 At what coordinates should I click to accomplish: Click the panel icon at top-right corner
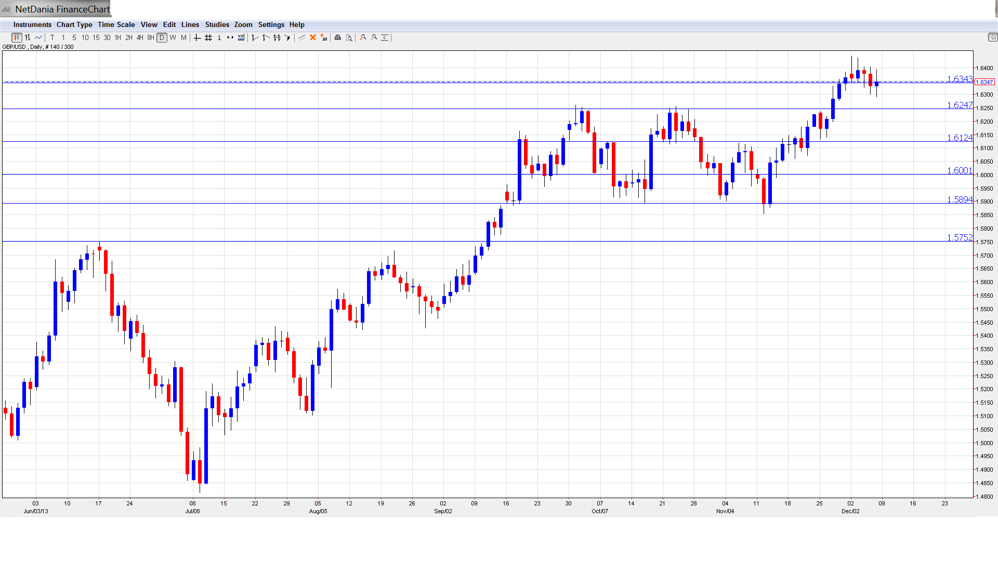(x=992, y=37)
